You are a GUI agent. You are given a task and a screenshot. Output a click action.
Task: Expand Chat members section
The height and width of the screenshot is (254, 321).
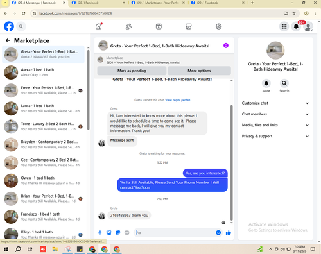[275, 114]
